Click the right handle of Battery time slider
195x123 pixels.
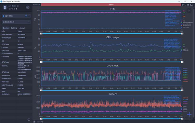(182, 119)
